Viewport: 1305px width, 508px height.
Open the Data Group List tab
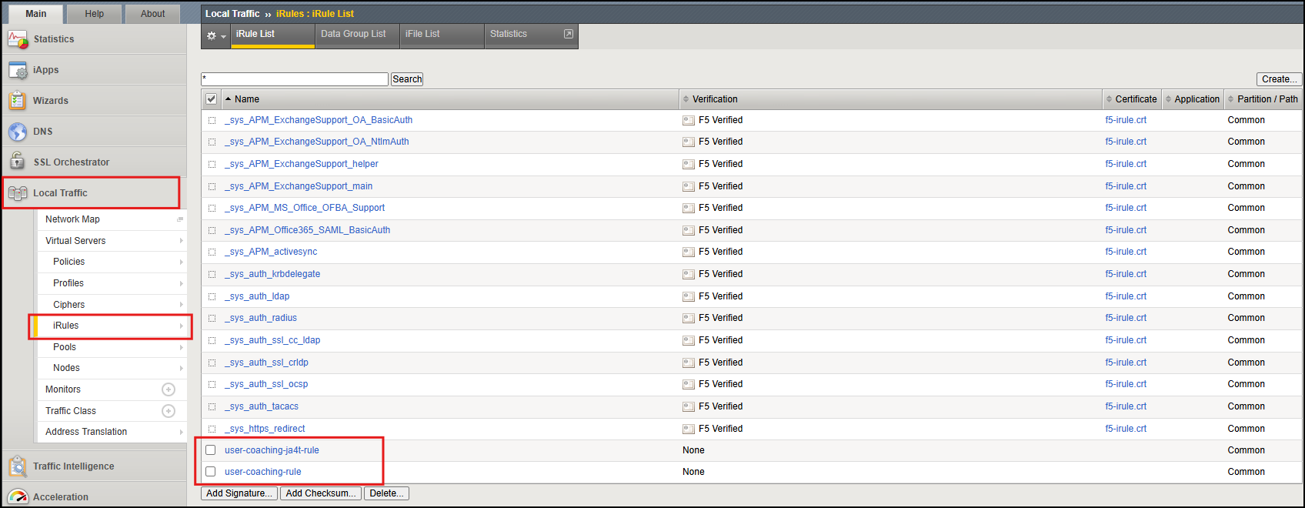click(358, 35)
